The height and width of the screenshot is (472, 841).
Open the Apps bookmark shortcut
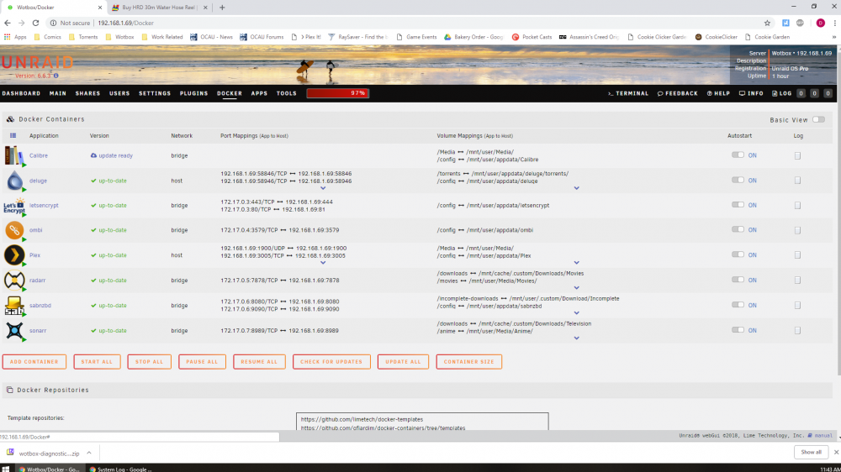tap(15, 37)
